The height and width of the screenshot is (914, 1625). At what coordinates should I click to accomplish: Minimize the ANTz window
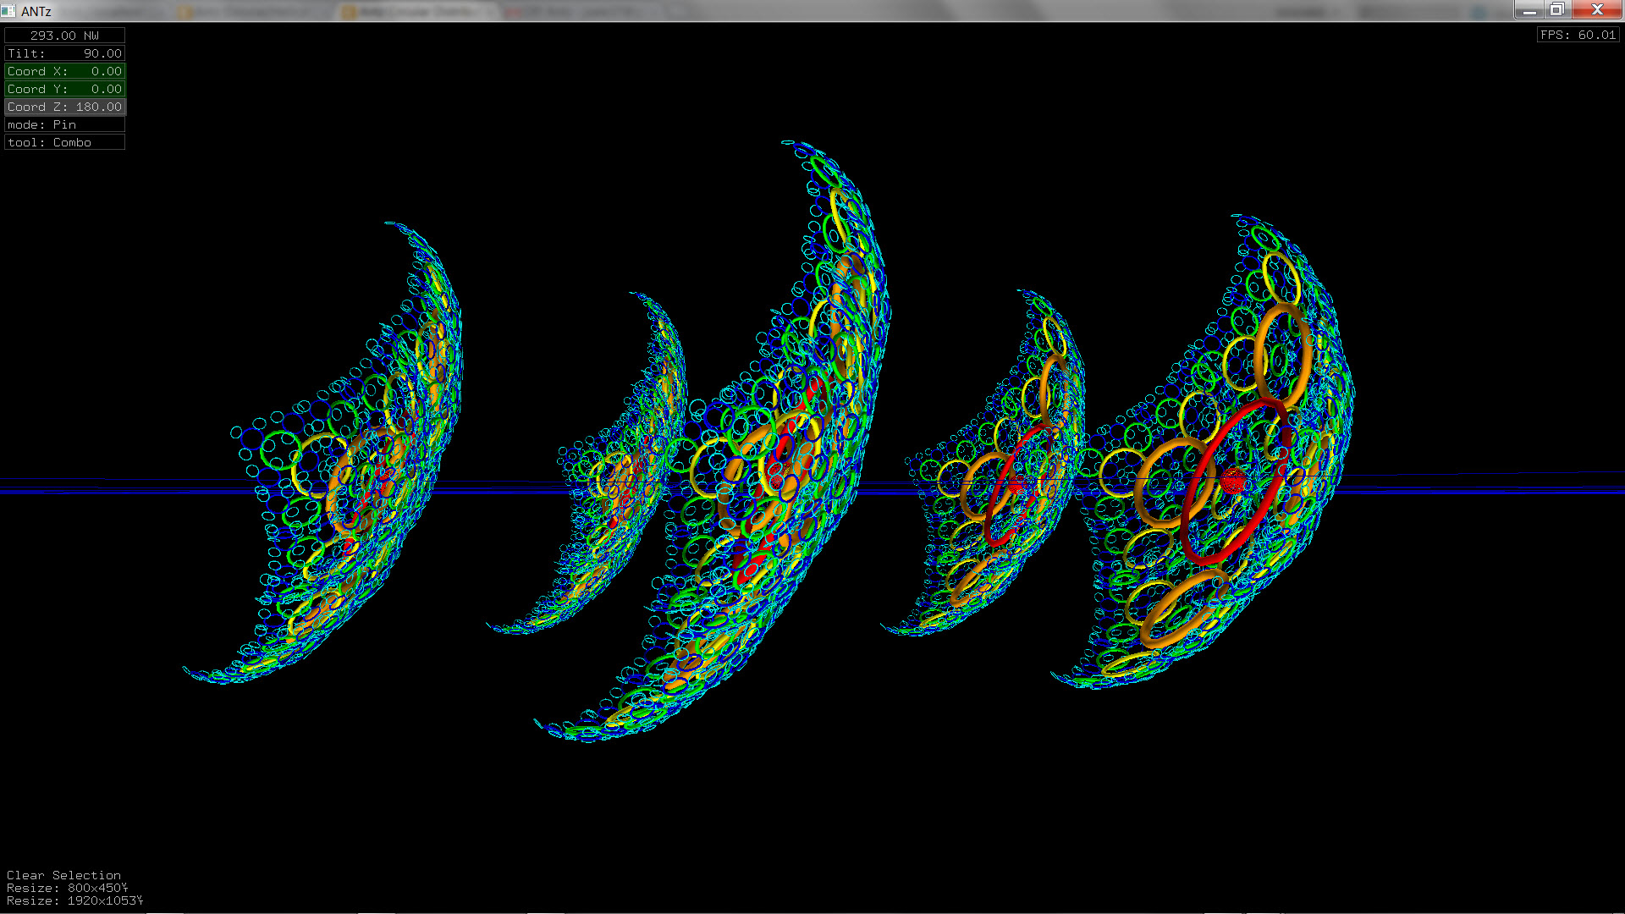pyautogui.click(x=1529, y=9)
